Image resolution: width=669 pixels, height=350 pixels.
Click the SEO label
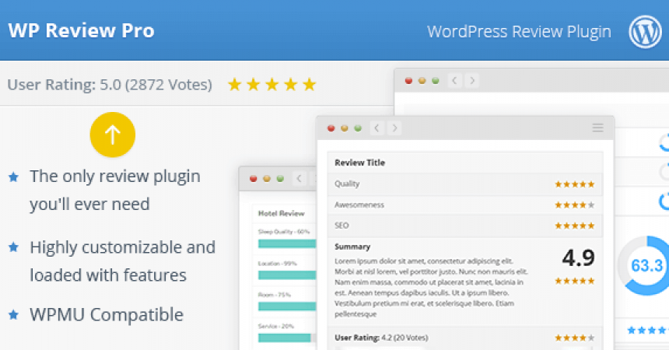pos(342,226)
